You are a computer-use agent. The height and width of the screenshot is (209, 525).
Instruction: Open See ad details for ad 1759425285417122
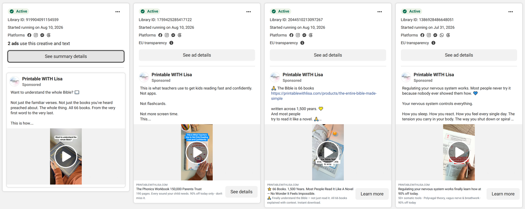pyautogui.click(x=197, y=55)
